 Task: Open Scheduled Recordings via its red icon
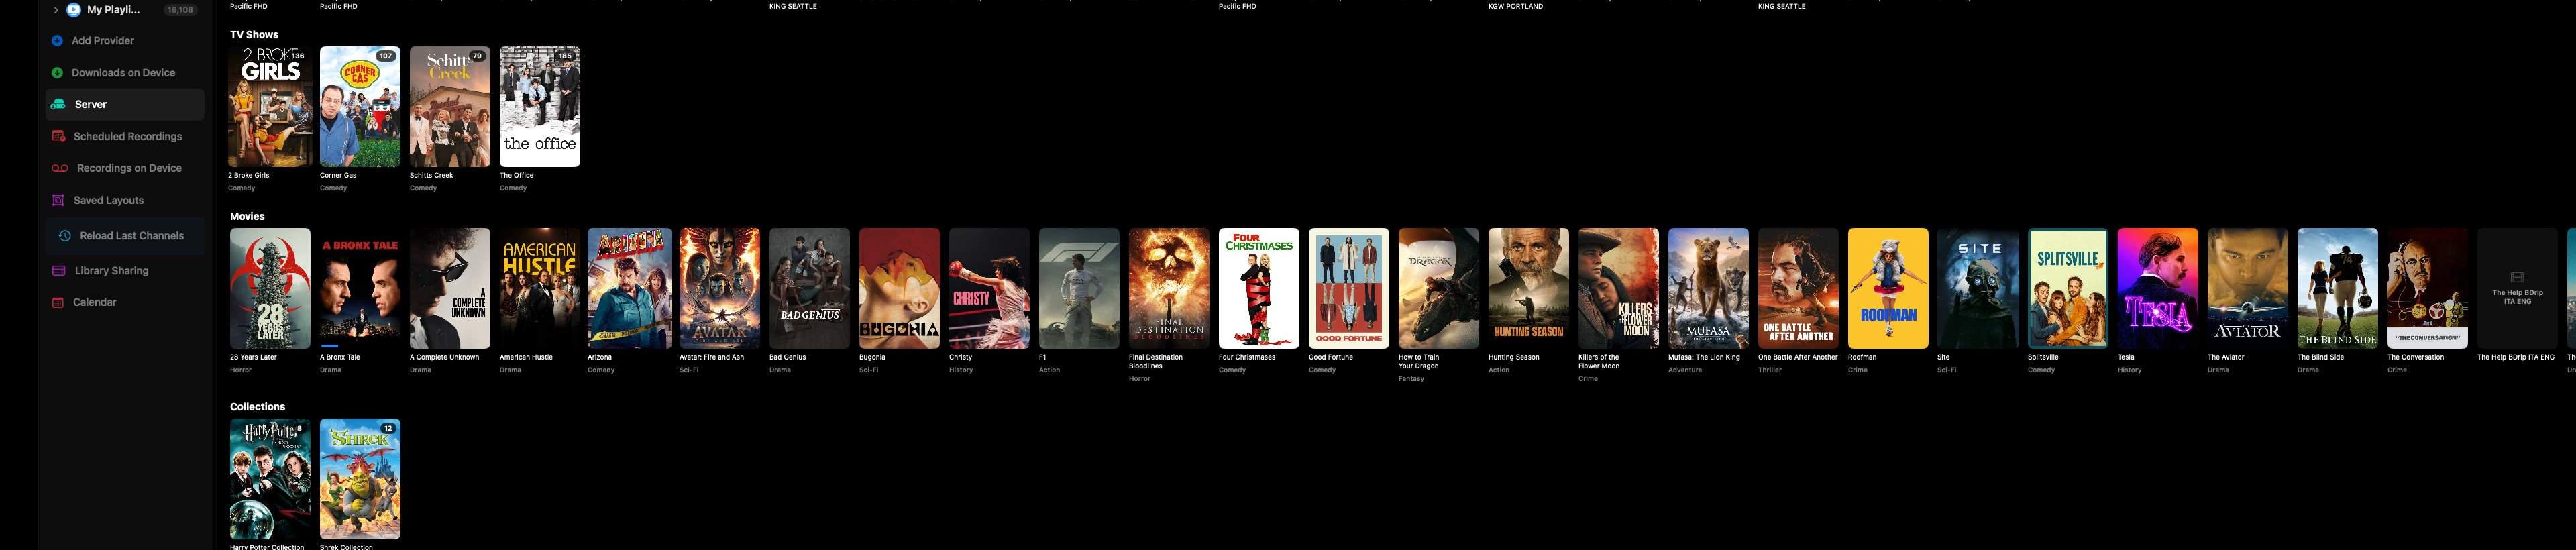coord(58,136)
